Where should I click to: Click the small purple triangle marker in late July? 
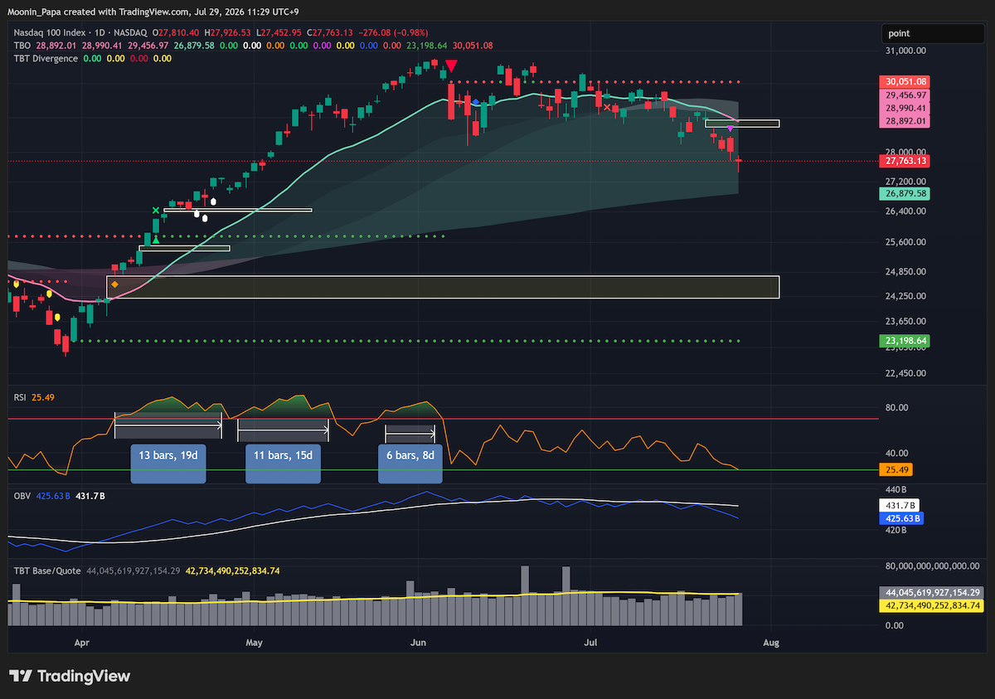(x=730, y=129)
